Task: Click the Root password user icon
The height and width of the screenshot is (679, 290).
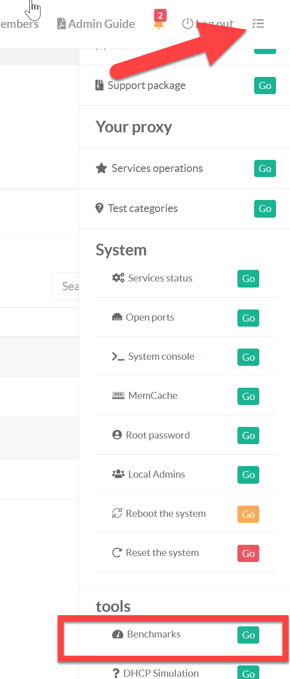Action: (117, 435)
